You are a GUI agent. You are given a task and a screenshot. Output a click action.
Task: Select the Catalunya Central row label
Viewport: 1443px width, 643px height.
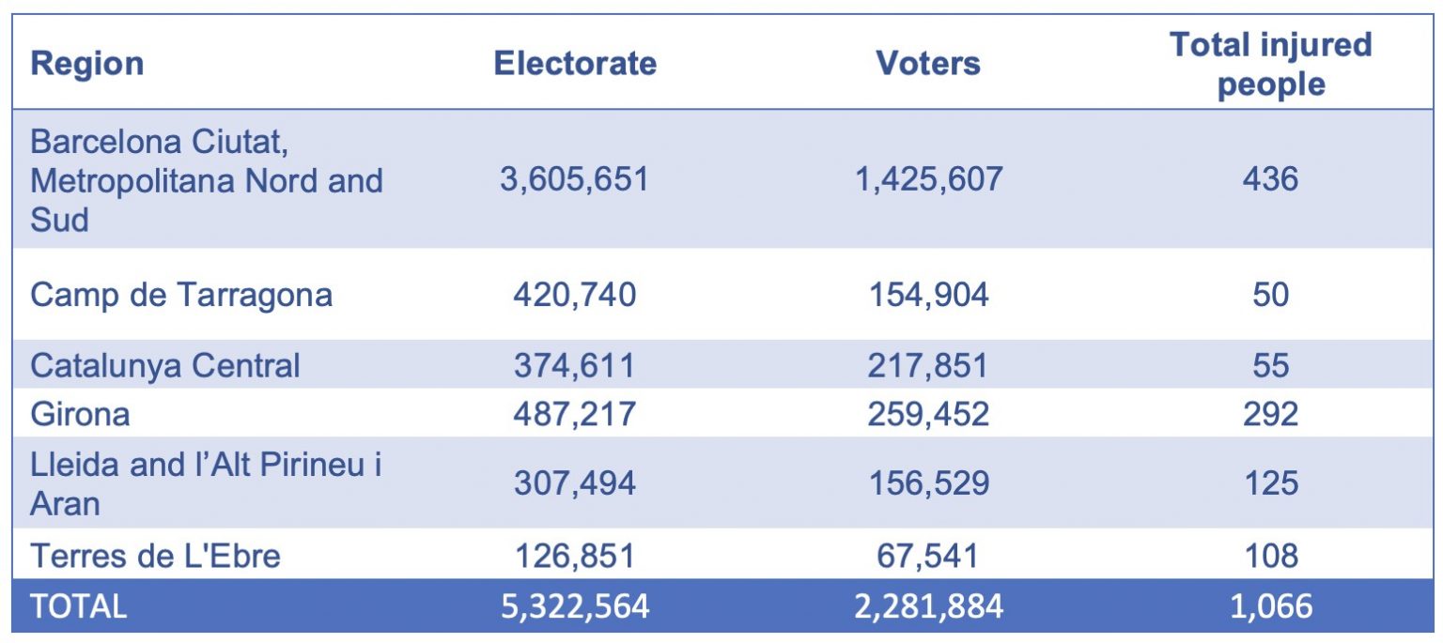[x=165, y=365]
